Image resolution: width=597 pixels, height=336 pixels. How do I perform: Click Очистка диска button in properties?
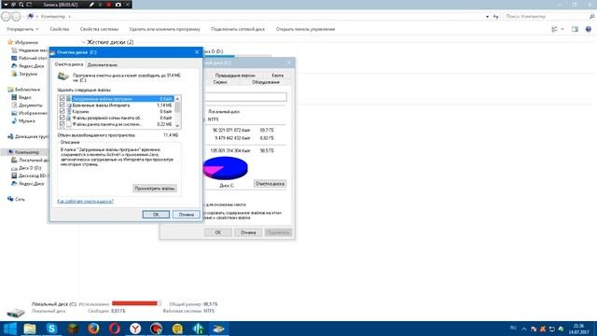pyautogui.click(x=270, y=184)
